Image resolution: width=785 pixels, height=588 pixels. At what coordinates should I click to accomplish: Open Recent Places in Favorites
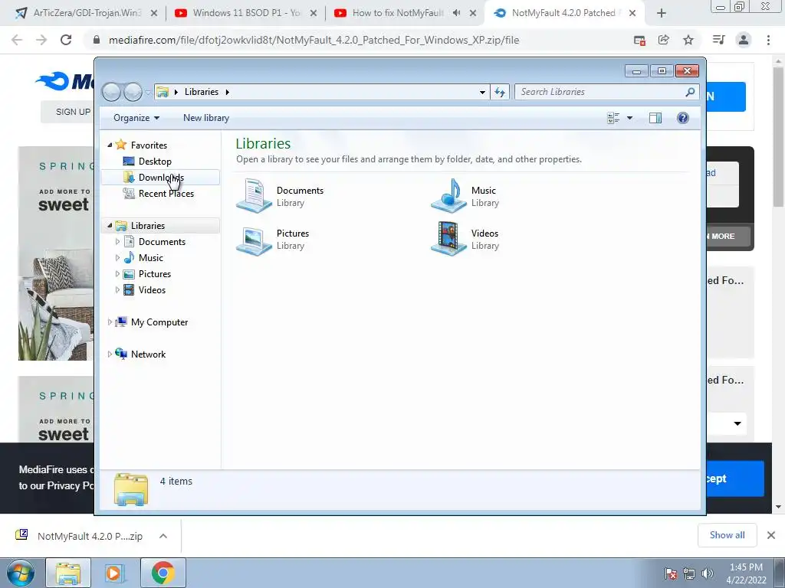166,194
